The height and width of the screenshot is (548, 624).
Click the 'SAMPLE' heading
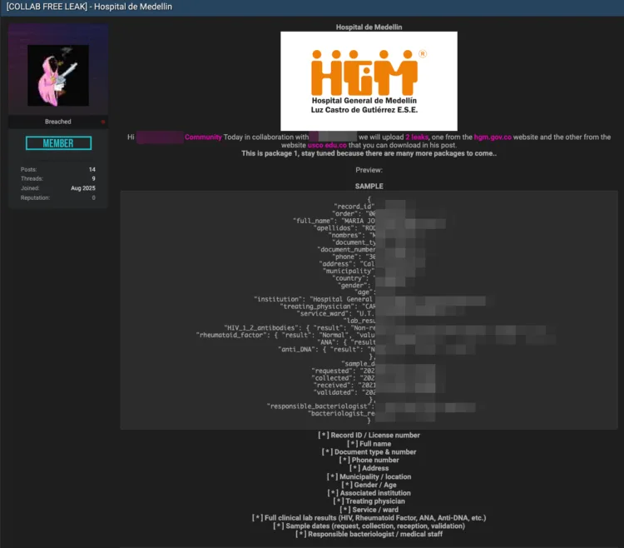pos(369,187)
